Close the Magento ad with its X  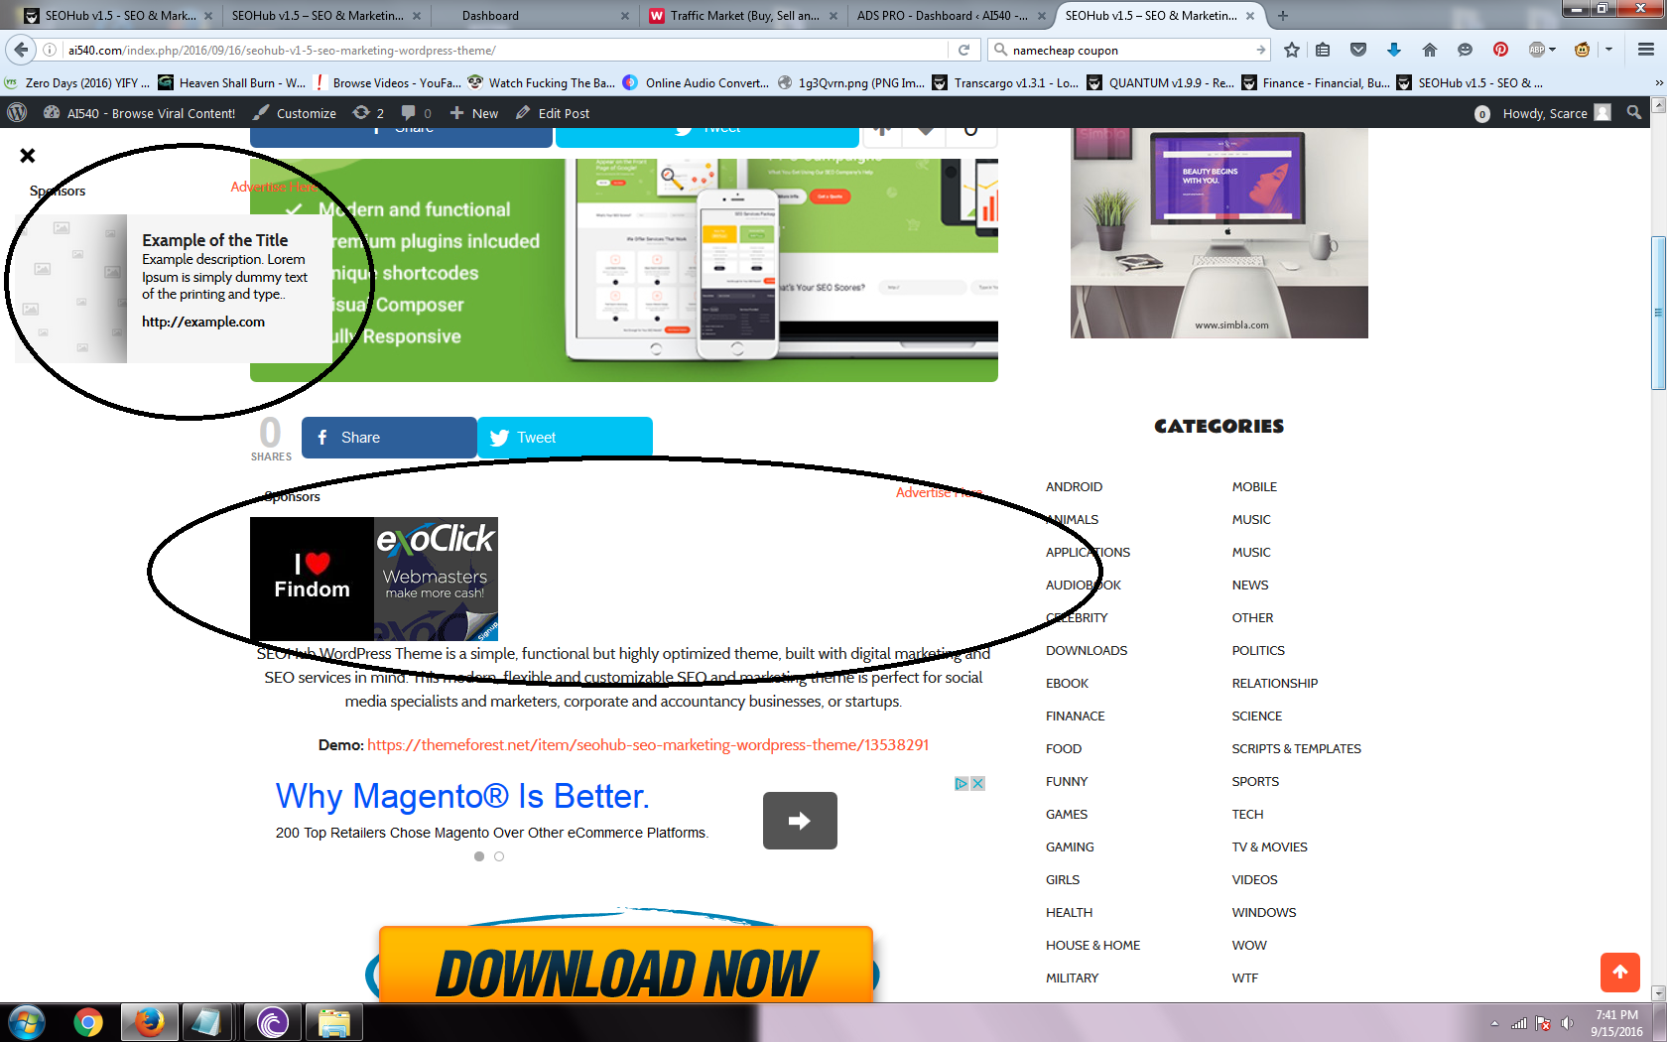[977, 783]
